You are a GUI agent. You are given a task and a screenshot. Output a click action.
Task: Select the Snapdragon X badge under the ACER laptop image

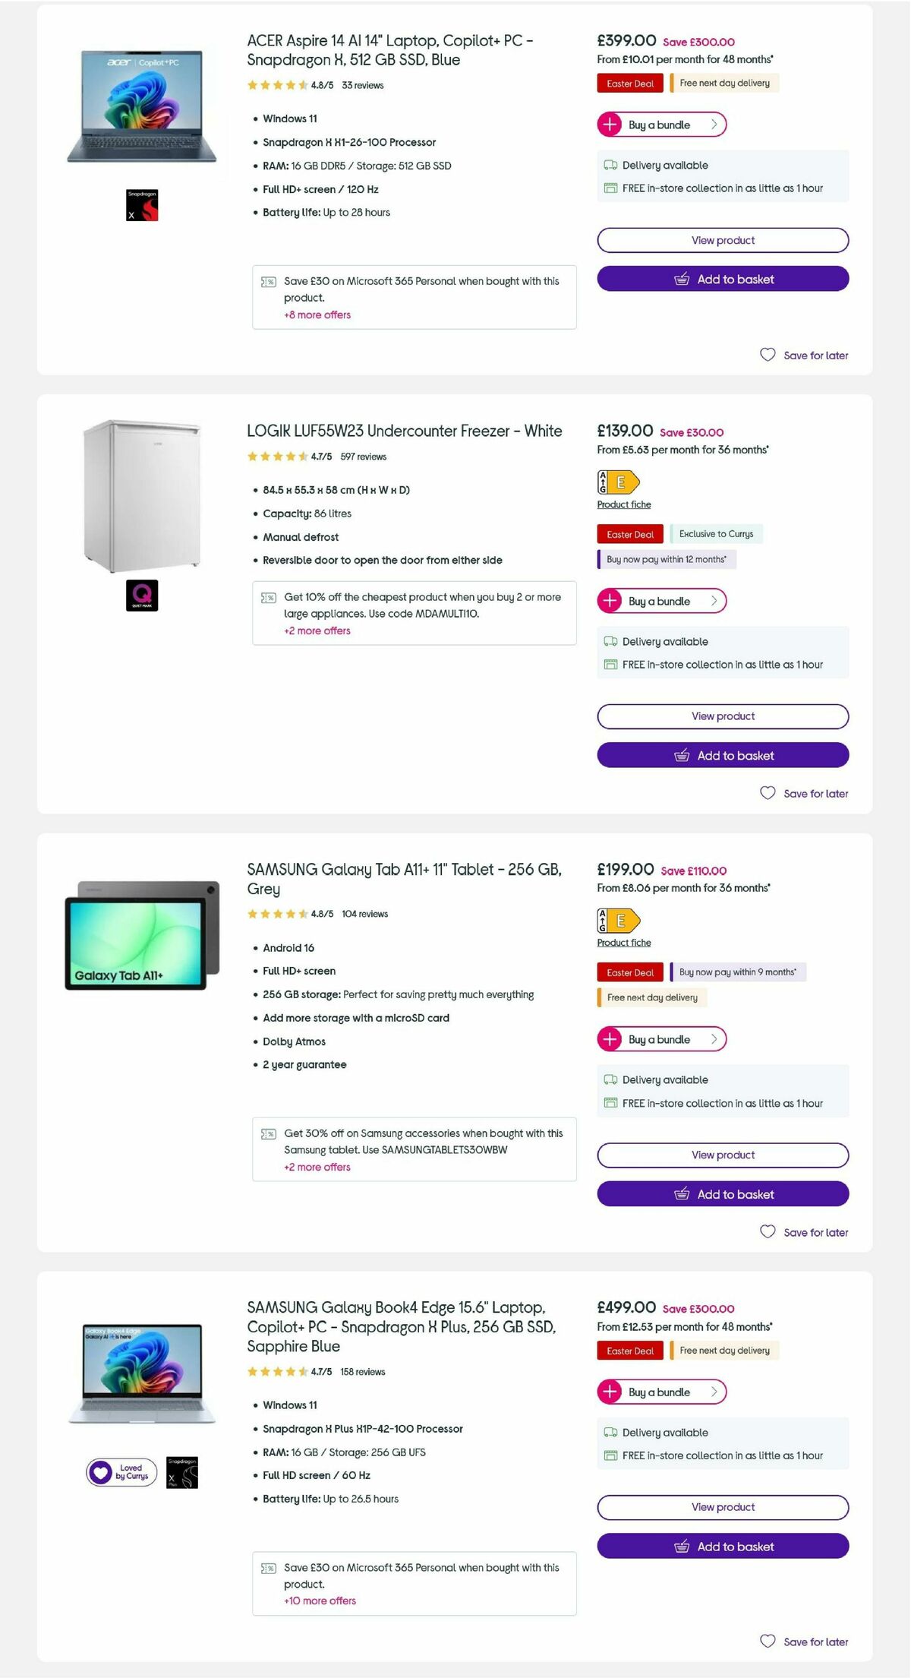pyautogui.click(x=141, y=206)
